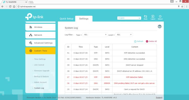Click the Support link in footer
This screenshot has width=189, height=100.
tap(159, 97)
